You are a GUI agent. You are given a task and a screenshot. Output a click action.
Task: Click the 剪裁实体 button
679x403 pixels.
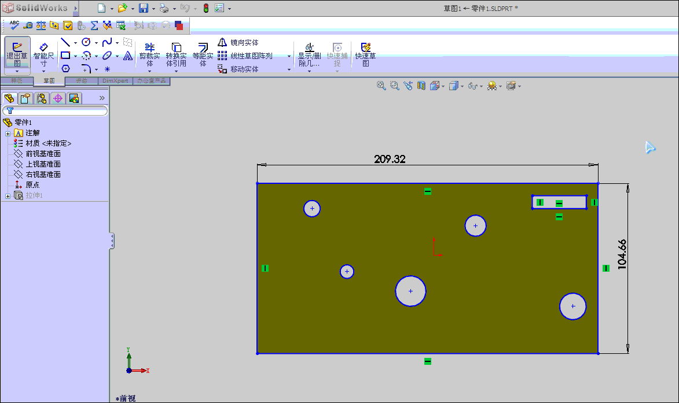pyautogui.click(x=149, y=54)
